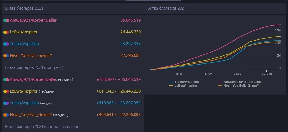This screenshot has height=132, width=288.
Task: Click the Yusha/Vspishka team name in прогресс panel
Action: [x=24, y=103]
